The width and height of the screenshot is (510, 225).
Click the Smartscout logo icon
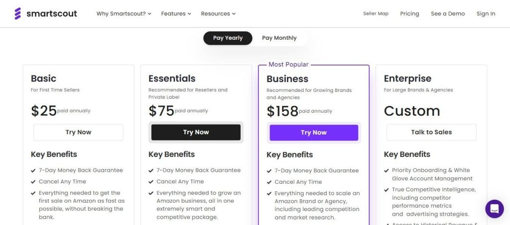(x=18, y=13)
